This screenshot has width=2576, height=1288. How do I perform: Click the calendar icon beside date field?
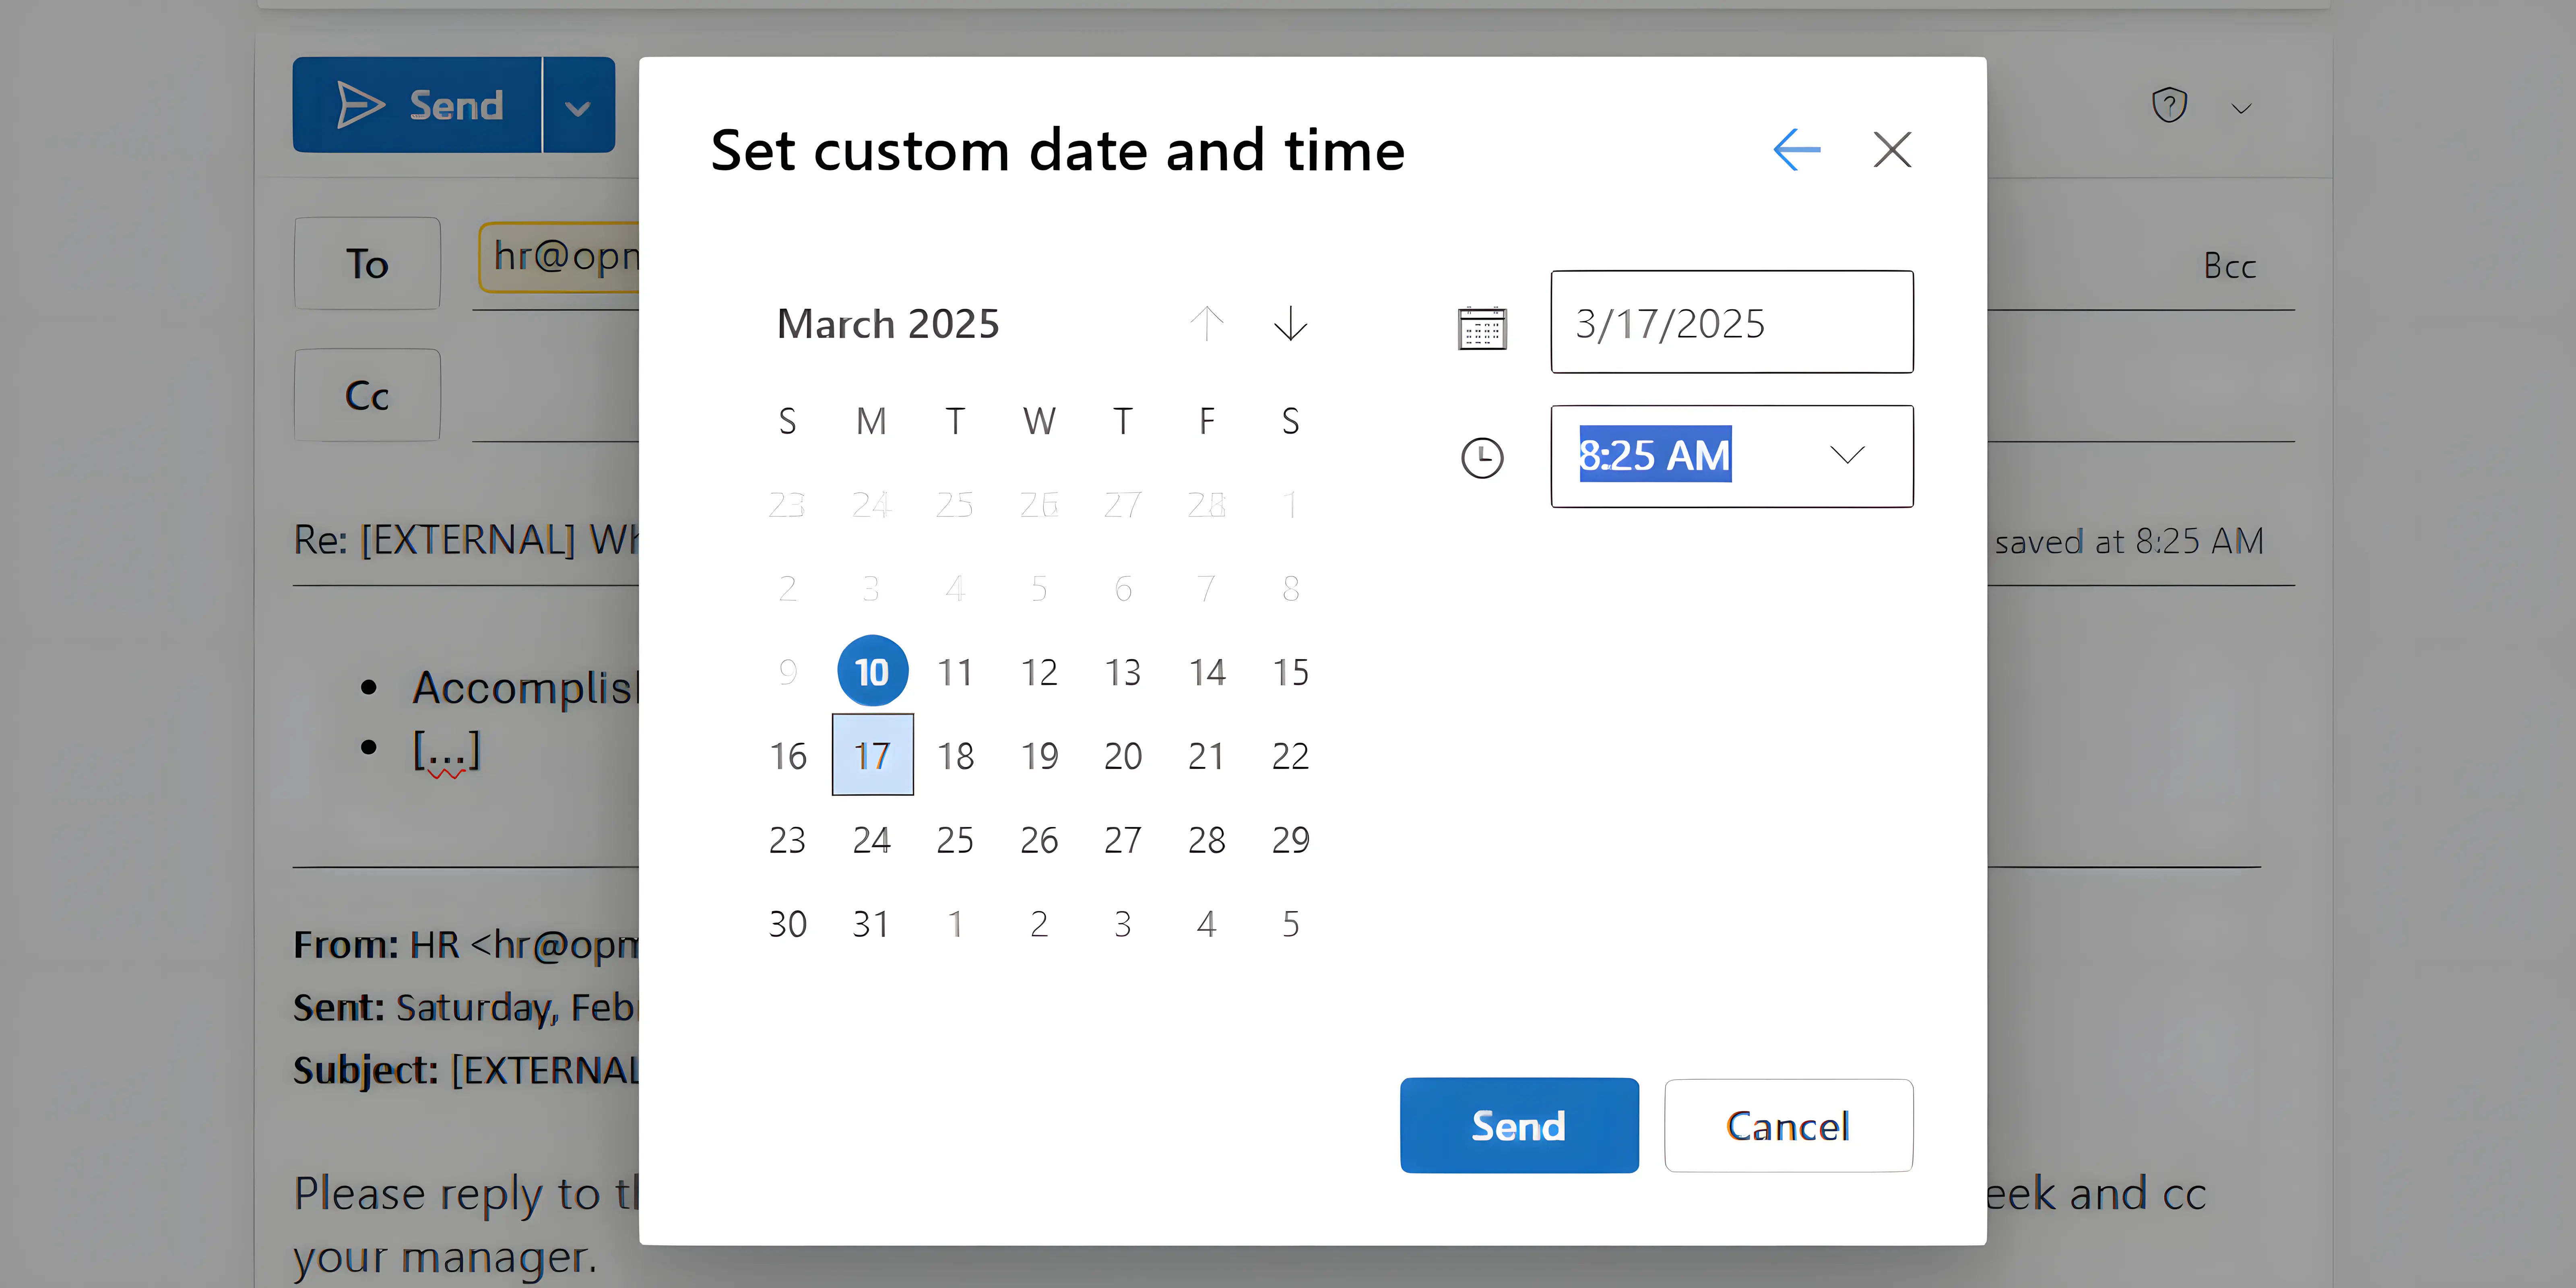click(x=1482, y=327)
